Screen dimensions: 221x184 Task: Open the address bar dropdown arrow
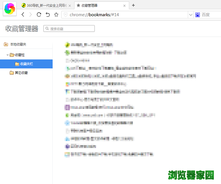point(190,15)
